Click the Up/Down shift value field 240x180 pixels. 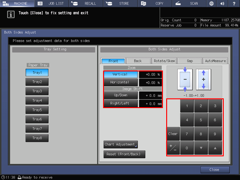pos(150,96)
